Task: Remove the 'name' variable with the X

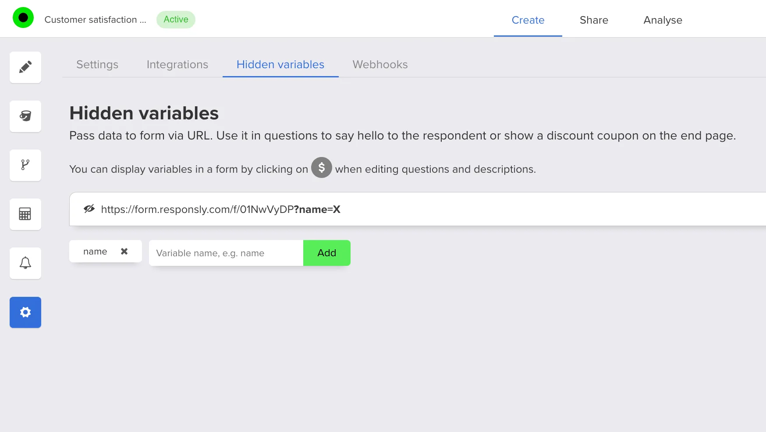Action: pyautogui.click(x=124, y=251)
